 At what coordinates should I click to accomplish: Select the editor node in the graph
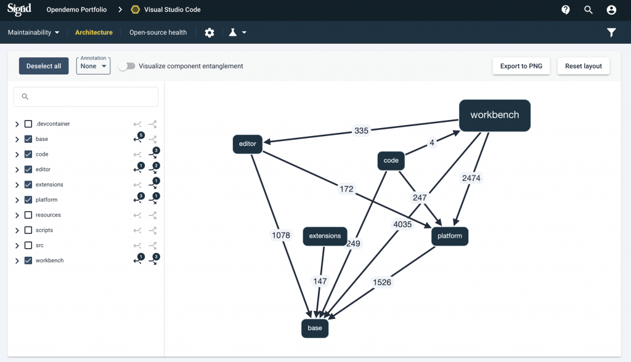tap(248, 144)
